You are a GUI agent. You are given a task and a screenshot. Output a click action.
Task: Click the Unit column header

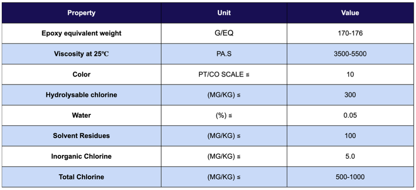coord(224,13)
